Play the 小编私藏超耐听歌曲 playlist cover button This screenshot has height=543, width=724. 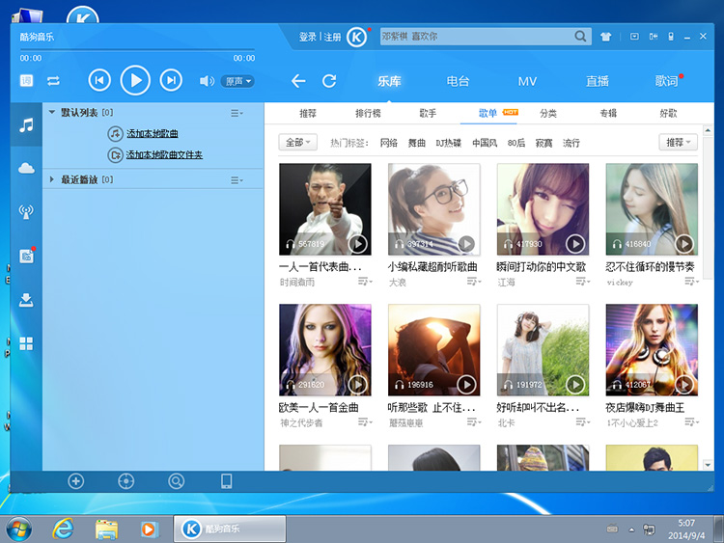pyautogui.click(x=466, y=244)
